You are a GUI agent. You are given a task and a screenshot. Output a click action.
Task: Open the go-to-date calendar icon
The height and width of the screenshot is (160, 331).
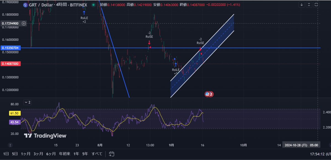point(111,154)
